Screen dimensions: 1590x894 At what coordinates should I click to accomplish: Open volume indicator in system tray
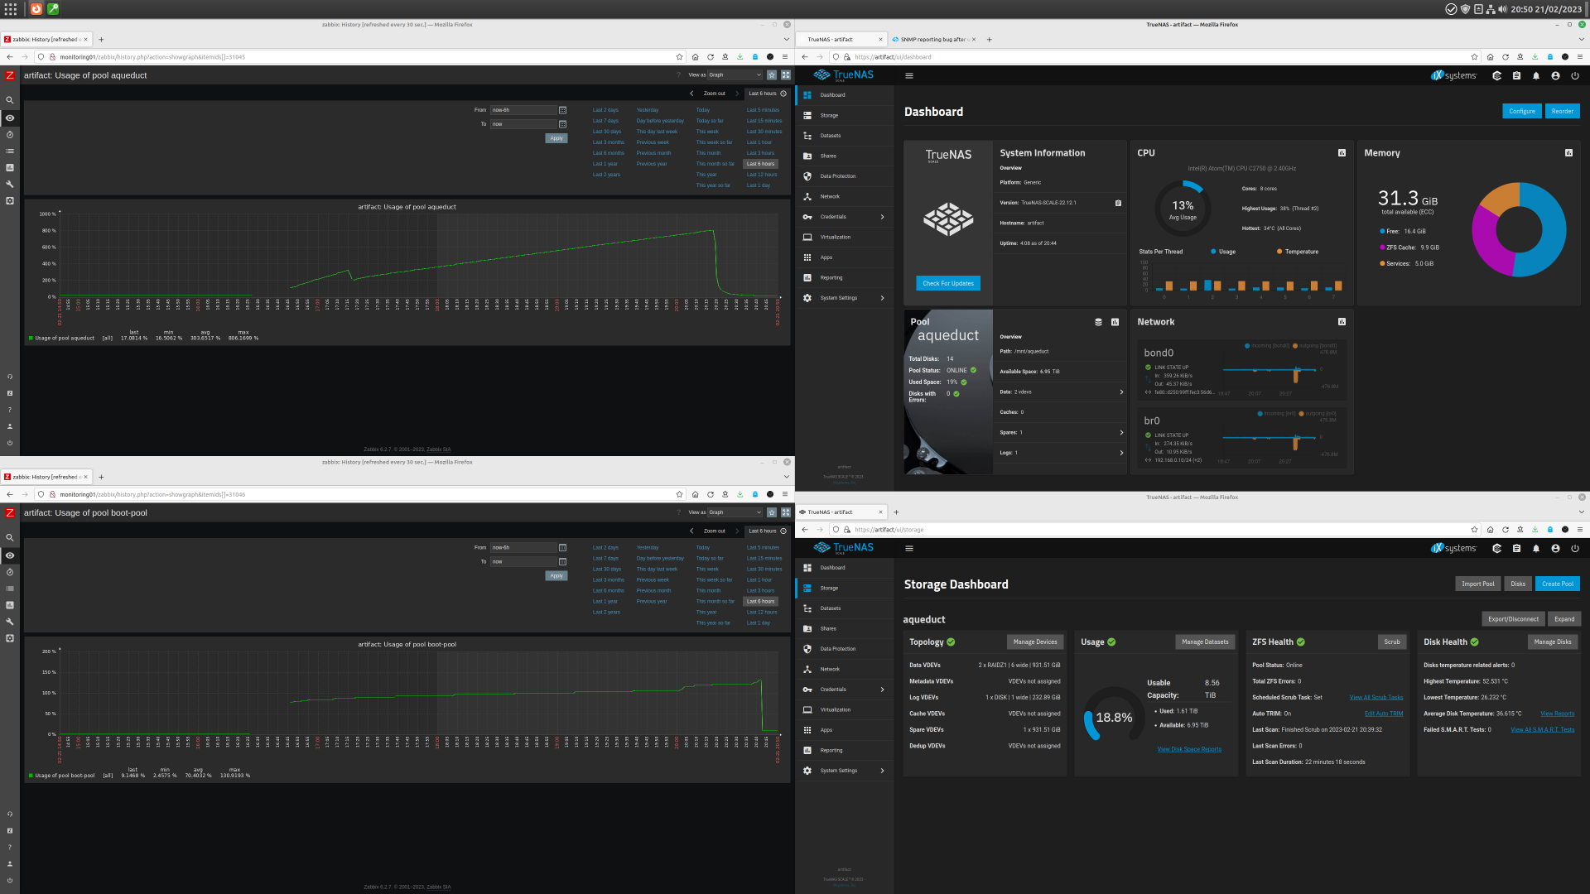point(1502,9)
